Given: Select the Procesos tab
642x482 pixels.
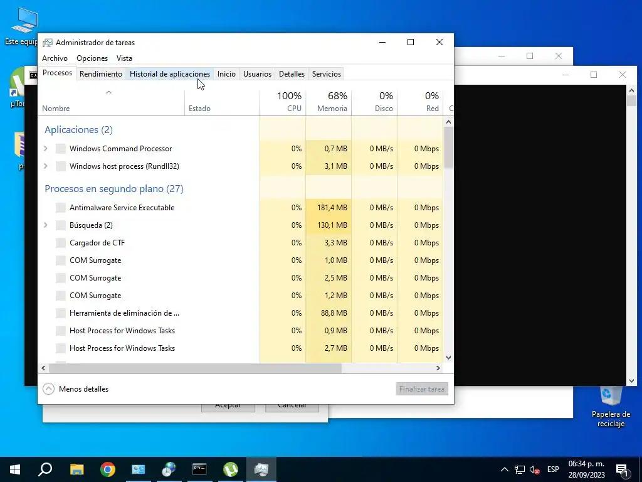Looking at the screenshot, I should point(57,73).
